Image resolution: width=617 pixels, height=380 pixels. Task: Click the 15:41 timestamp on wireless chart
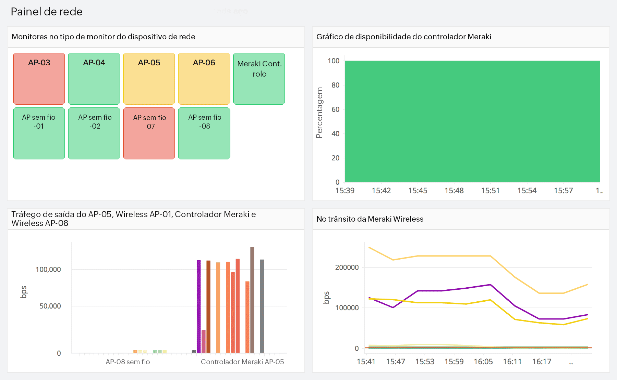click(367, 362)
